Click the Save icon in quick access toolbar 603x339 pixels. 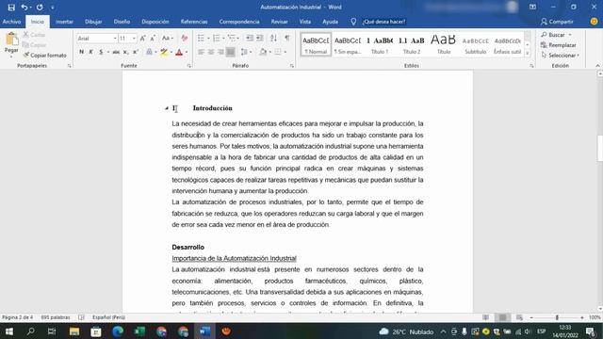pyautogui.click(x=11, y=8)
